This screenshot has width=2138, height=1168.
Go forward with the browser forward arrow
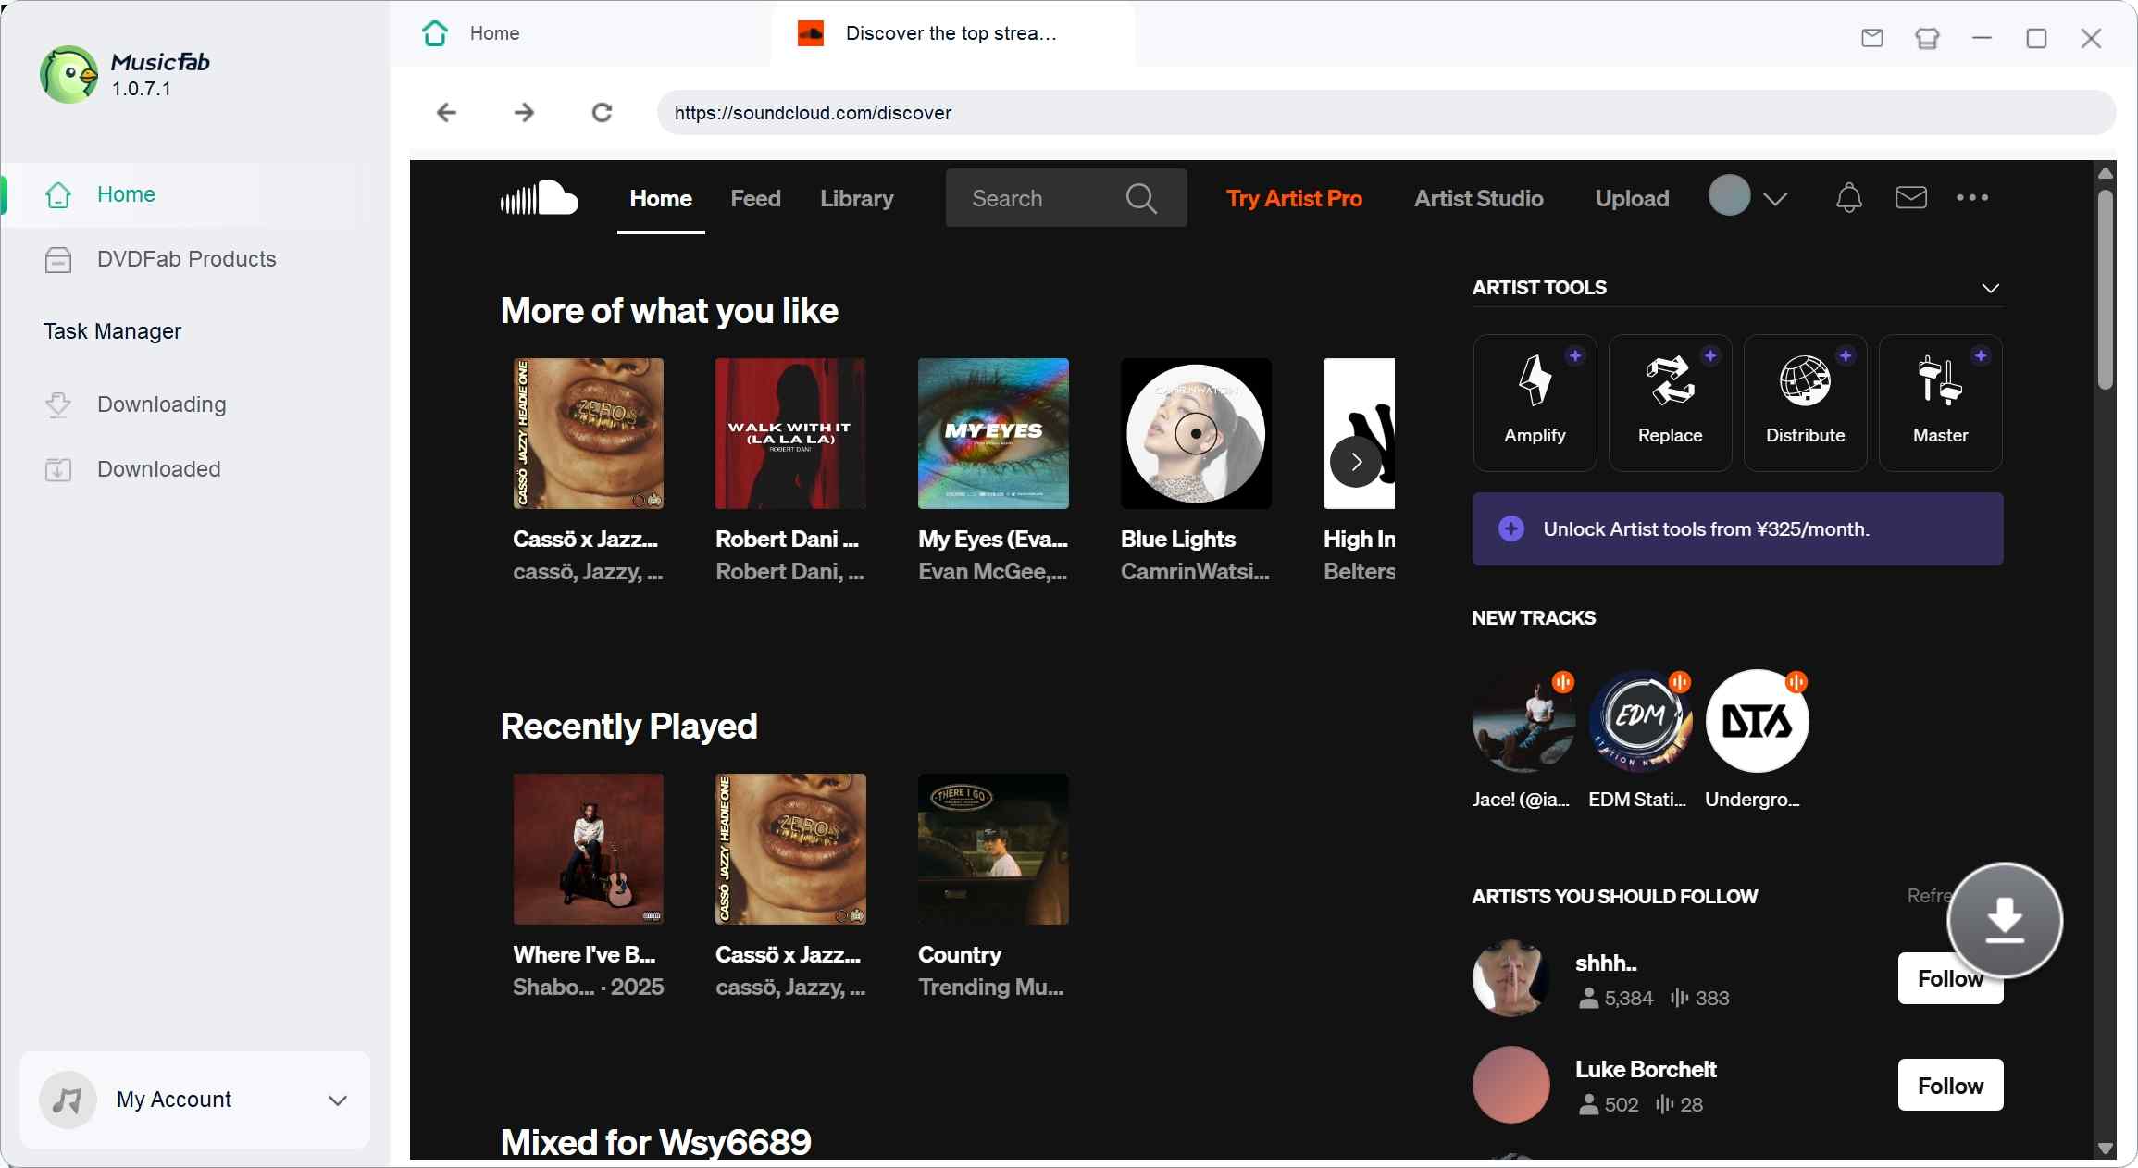(x=524, y=113)
